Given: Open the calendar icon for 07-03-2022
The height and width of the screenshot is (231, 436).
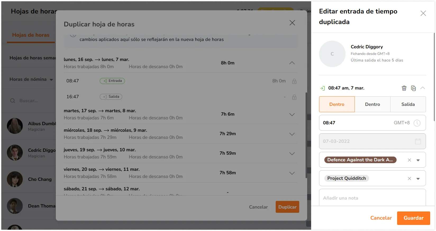Looking at the screenshot, I should pyautogui.click(x=418, y=141).
